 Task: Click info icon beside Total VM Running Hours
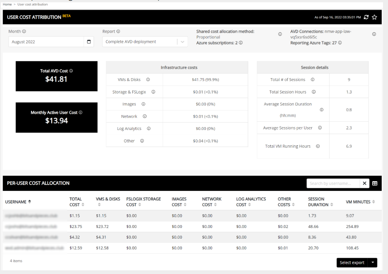318,146
